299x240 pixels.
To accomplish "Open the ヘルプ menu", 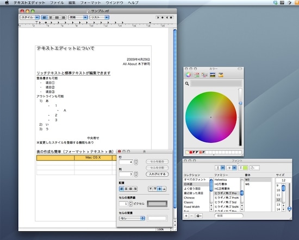I will pos(133,3).
